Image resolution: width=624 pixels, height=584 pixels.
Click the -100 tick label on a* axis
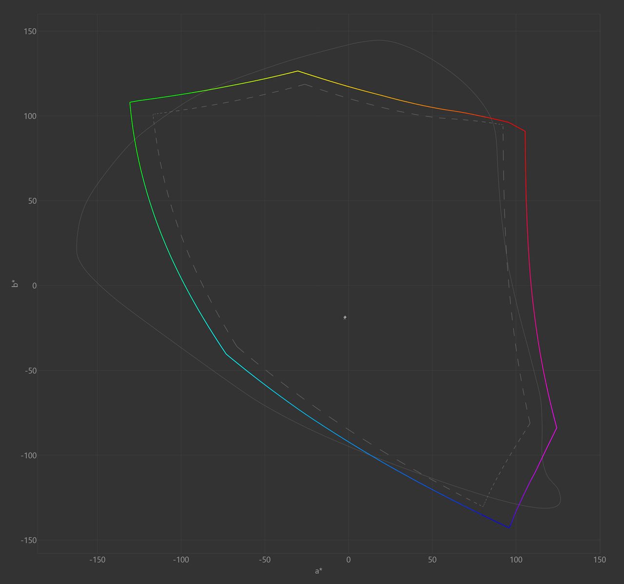[x=181, y=560]
